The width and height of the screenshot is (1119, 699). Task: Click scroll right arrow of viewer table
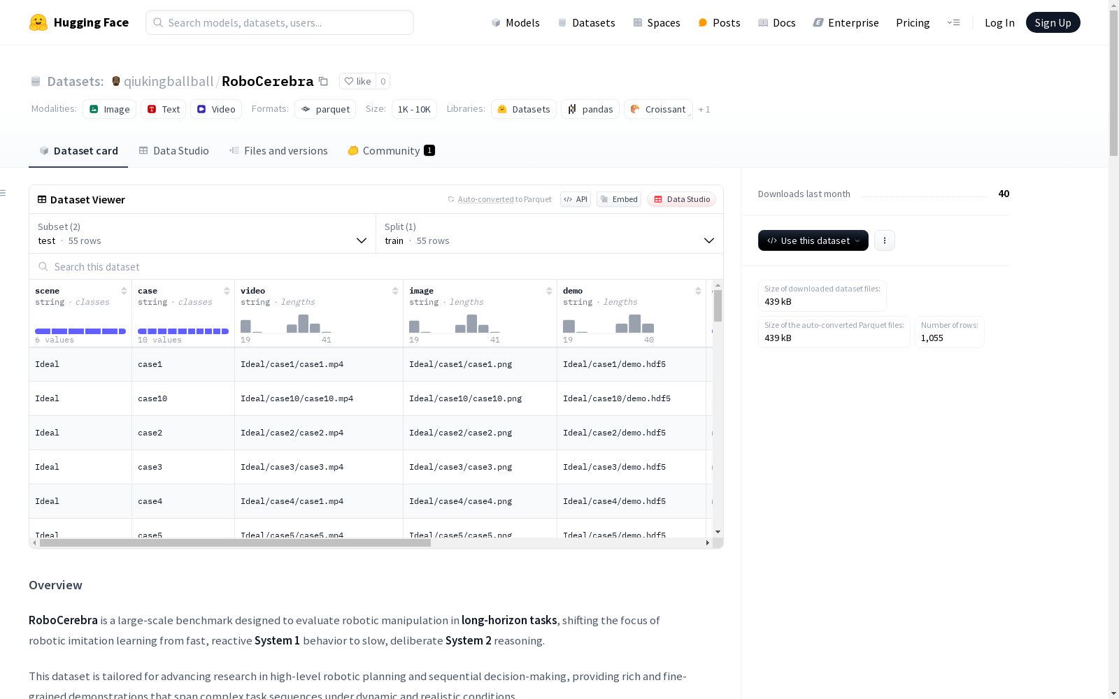[707, 542]
